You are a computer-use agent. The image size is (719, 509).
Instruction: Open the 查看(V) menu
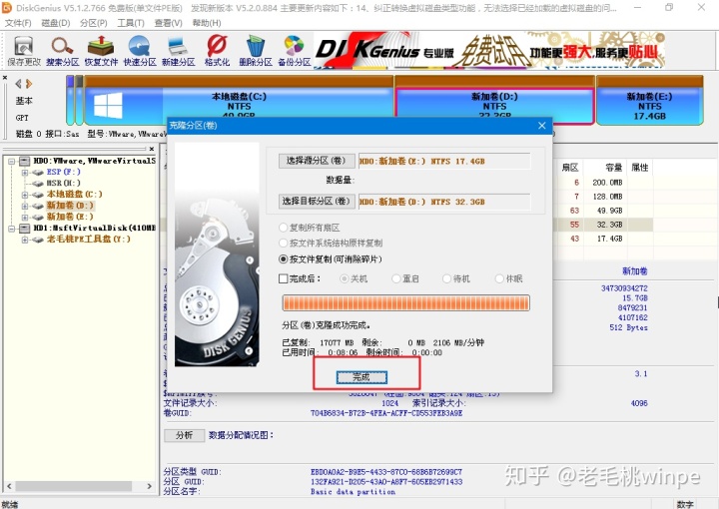pyautogui.click(x=168, y=23)
